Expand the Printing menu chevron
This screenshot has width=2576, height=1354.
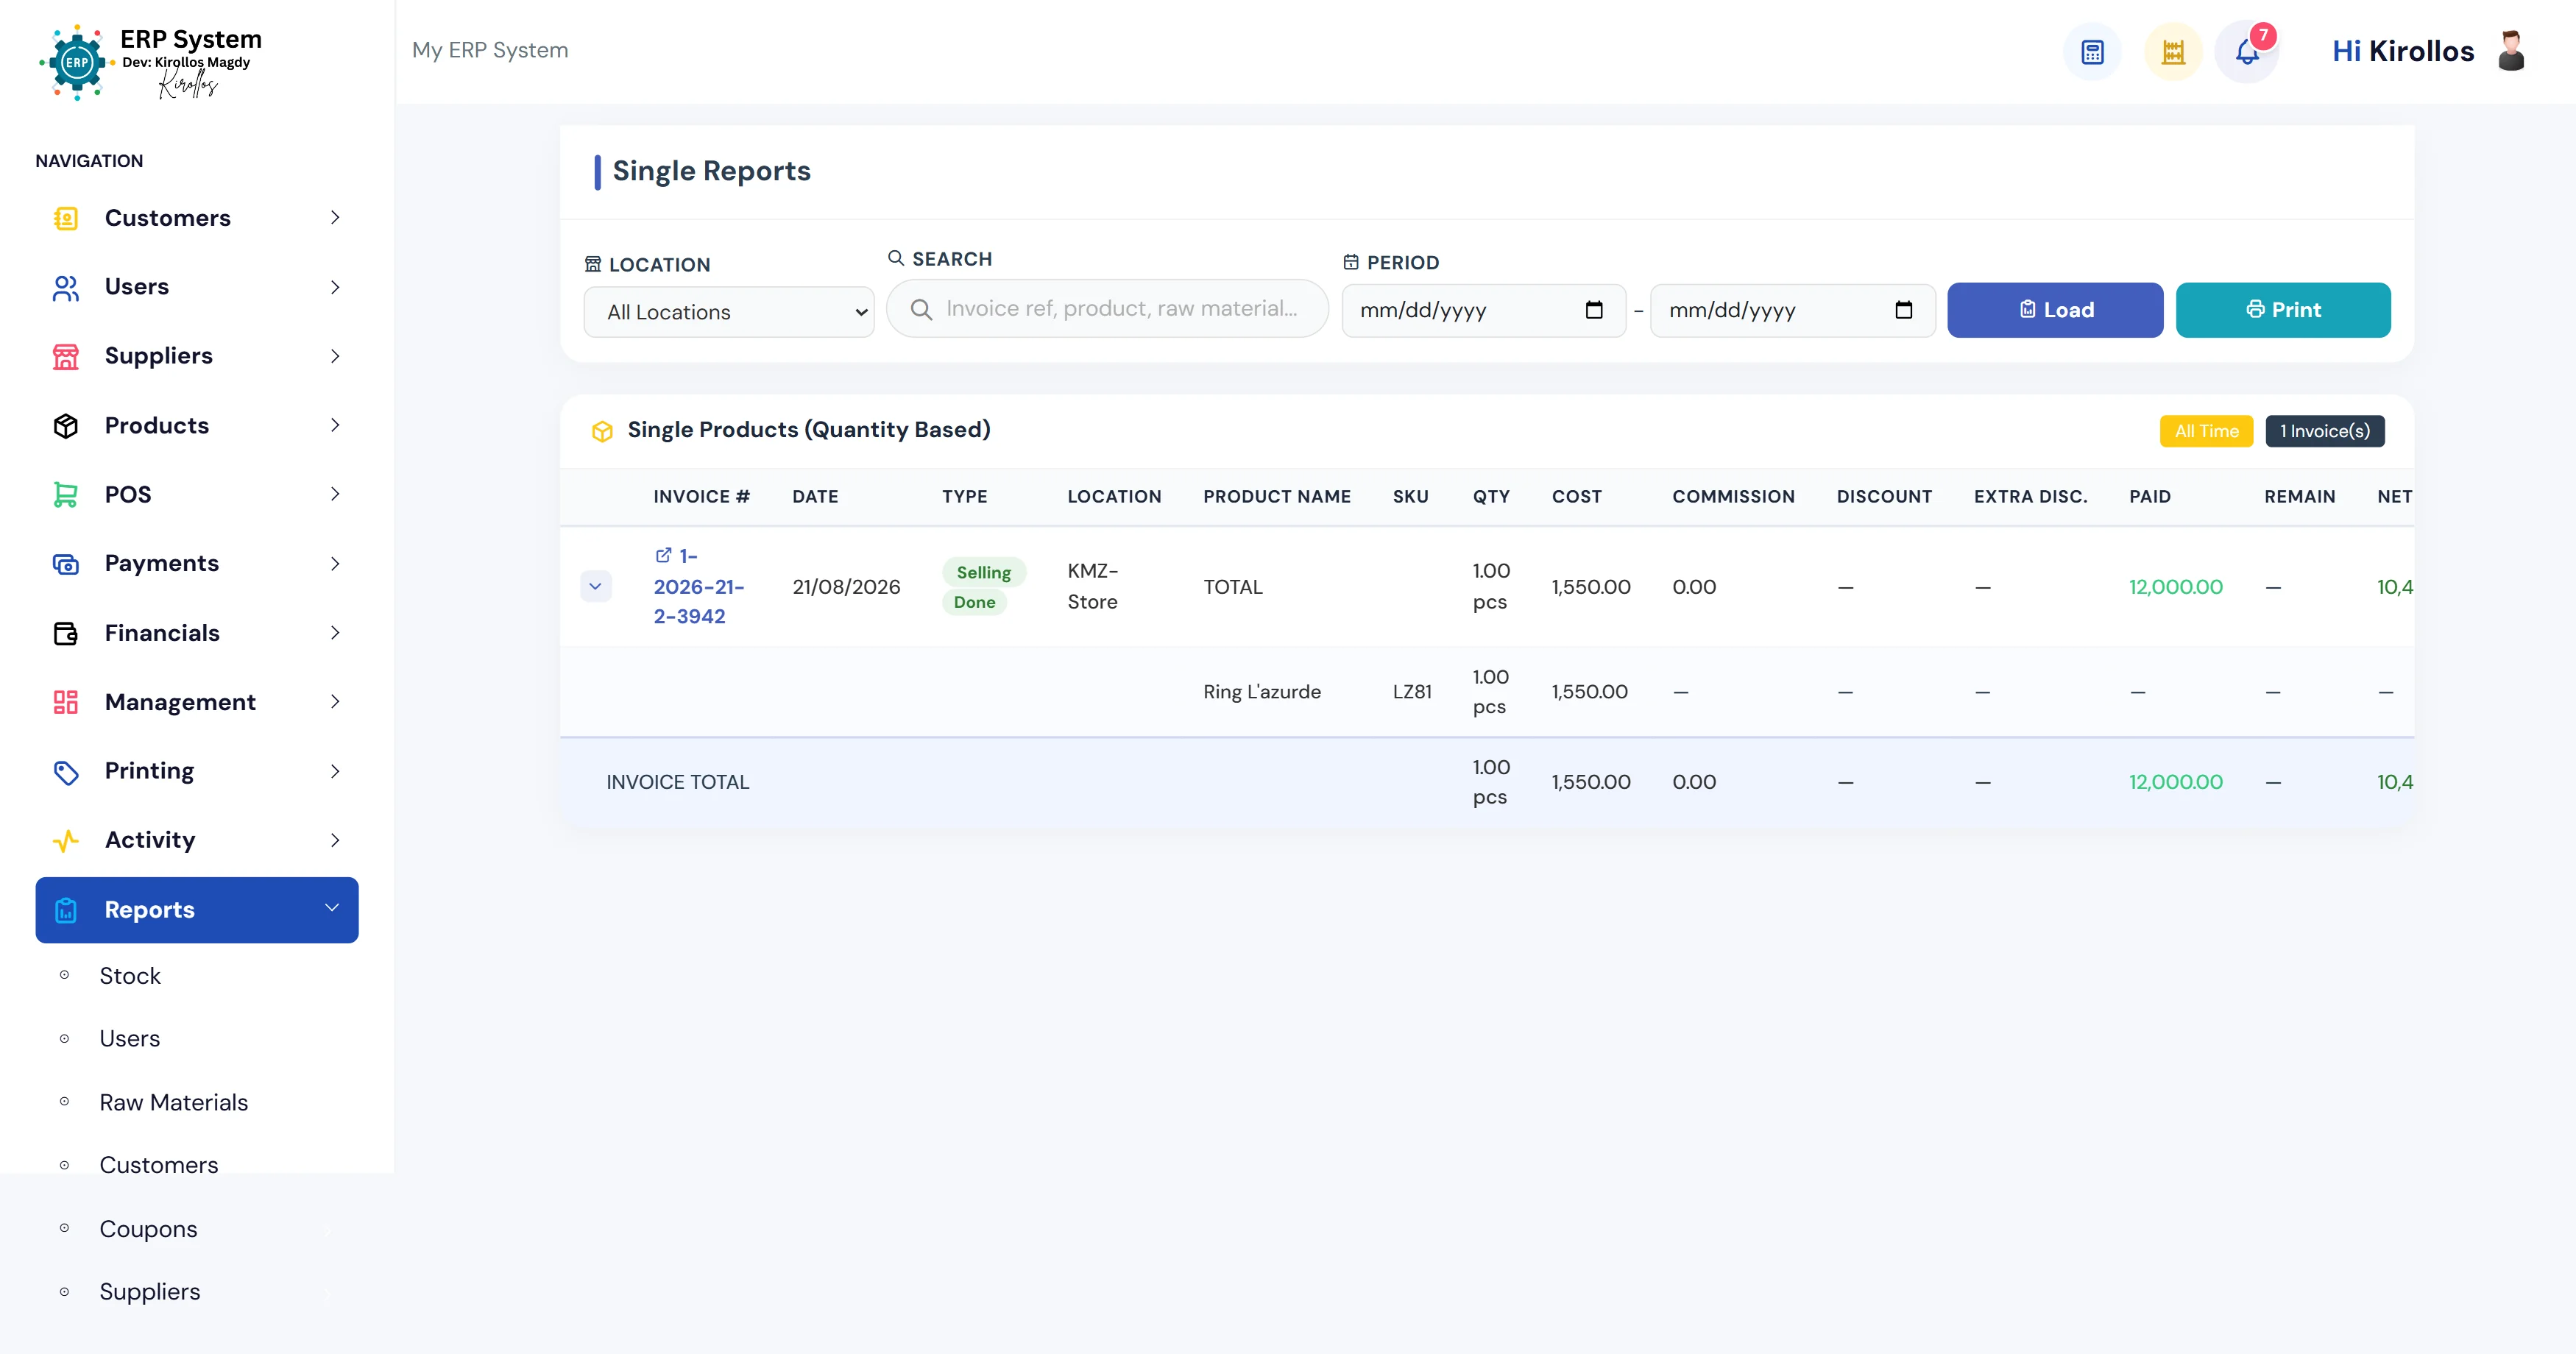click(x=335, y=772)
